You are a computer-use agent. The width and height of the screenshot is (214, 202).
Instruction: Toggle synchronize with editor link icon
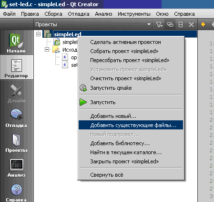click(x=170, y=25)
